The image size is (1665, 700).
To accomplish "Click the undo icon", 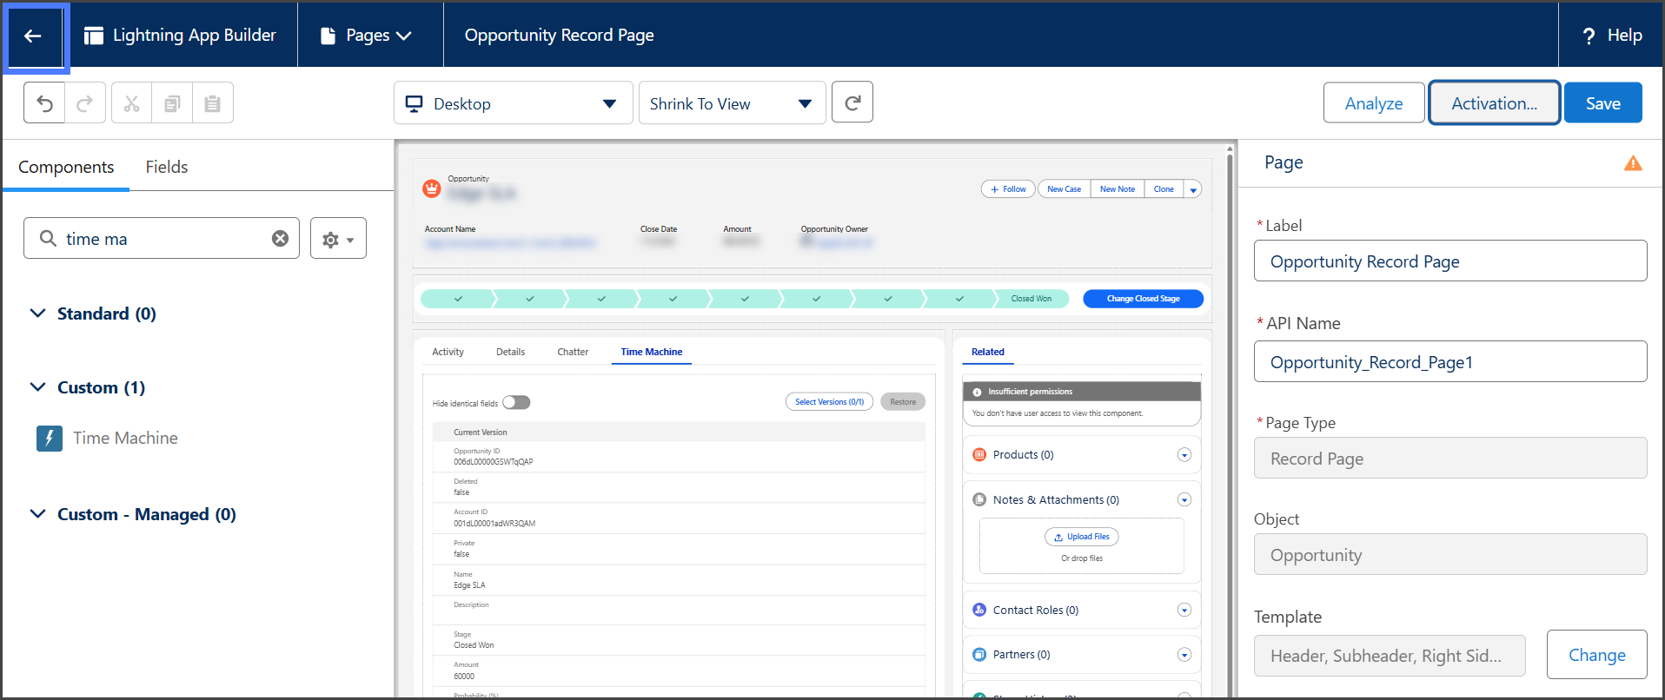I will (44, 103).
